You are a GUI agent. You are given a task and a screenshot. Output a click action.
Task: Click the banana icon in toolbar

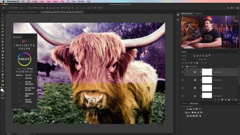tap(3, 84)
